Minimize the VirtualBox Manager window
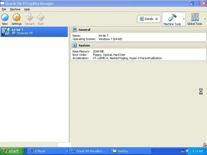Image resolution: width=207 pixels, height=155 pixels. point(192,3)
